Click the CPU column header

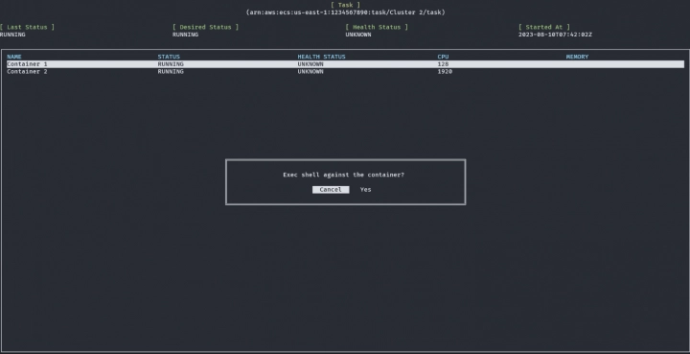tap(443, 57)
